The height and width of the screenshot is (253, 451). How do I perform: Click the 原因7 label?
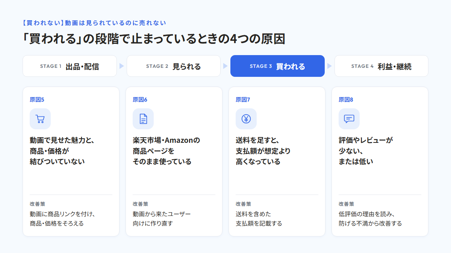click(243, 100)
